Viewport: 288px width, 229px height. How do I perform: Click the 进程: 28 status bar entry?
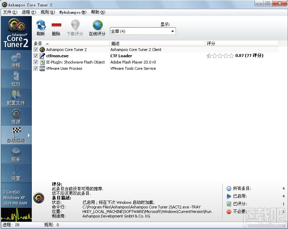pyautogui.click(x=11, y=225)
